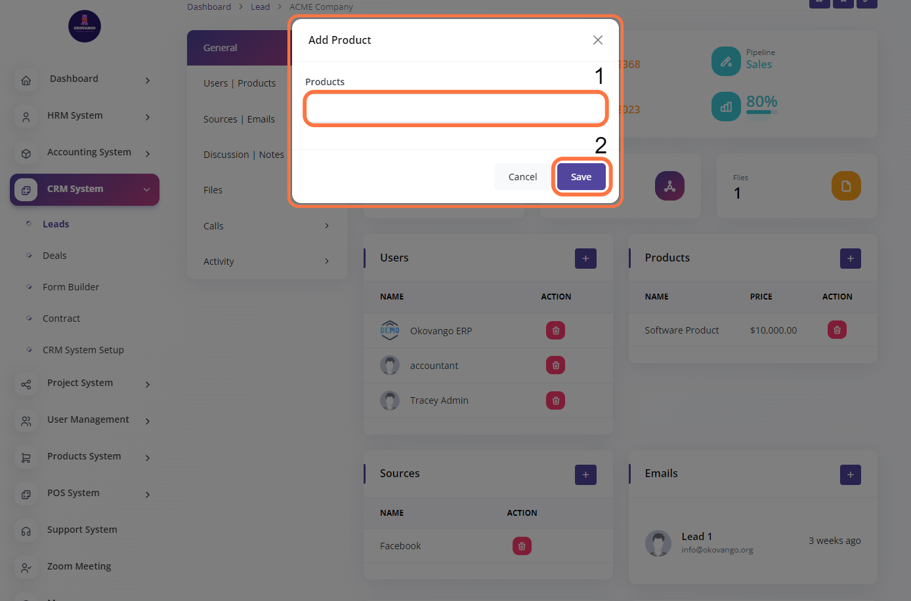Add a source with plus icon
Screen dimensions: 911x601
coord(585,475)
